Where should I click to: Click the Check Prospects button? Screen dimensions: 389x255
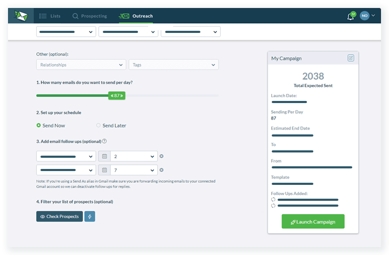tap(60, 216)
